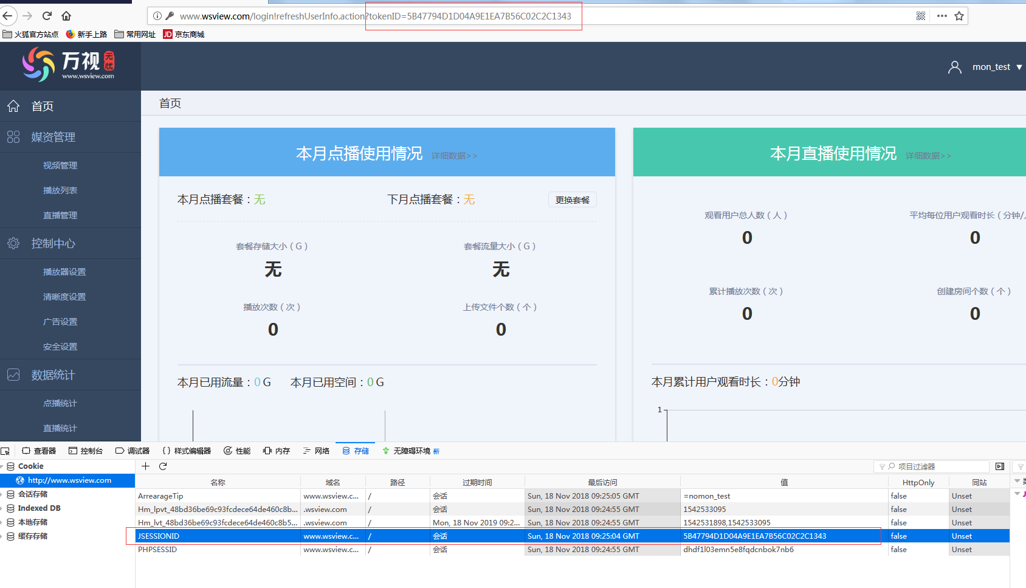Click the 更换套餐 button

pyautogui.click(x=572, y=199)
